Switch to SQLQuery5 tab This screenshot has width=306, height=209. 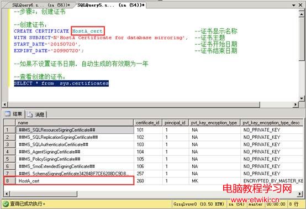110,5
